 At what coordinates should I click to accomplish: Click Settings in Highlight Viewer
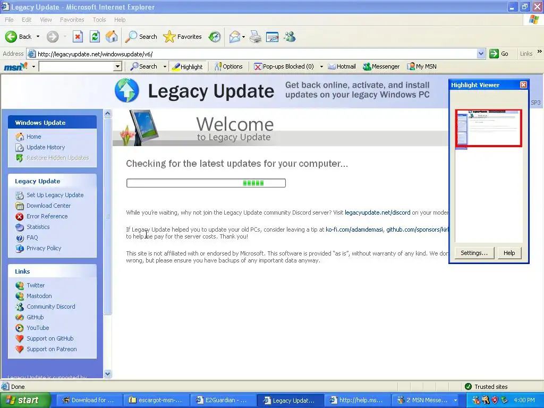(x=474, y=253)
